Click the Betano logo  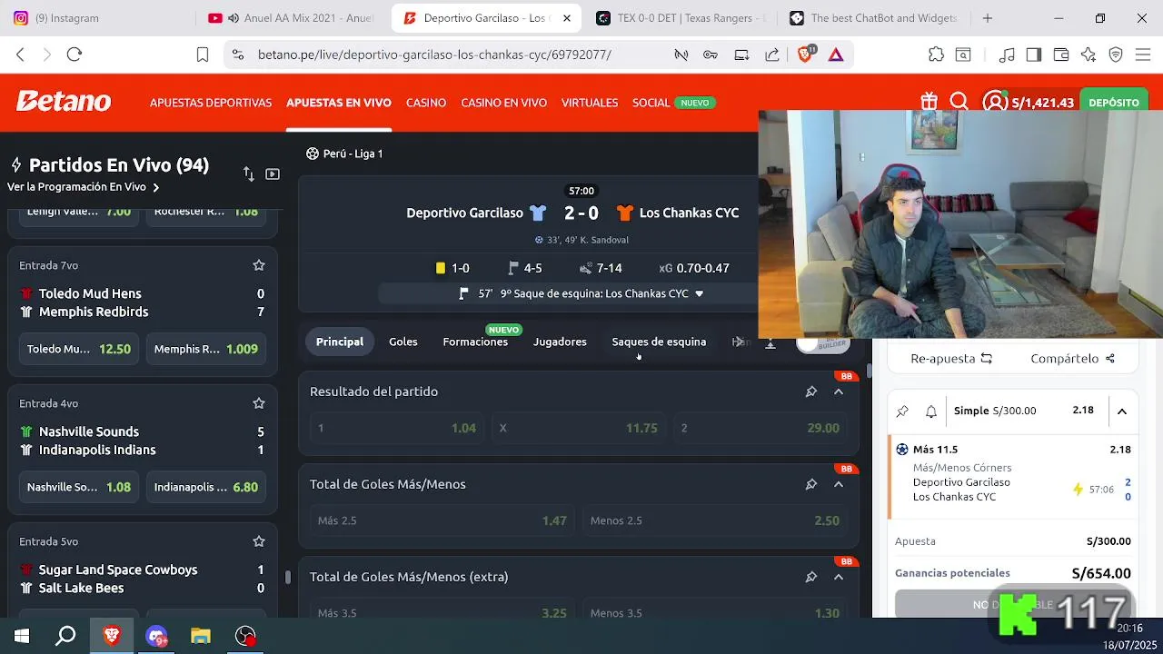pos(64,102)
